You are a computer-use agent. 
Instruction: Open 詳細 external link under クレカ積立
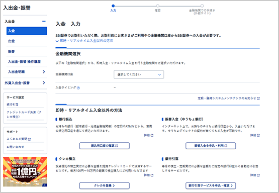click(149, 175)
